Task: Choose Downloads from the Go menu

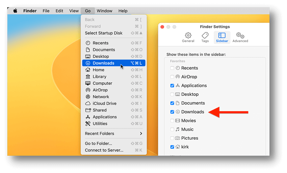Action: tap(103, 63)
